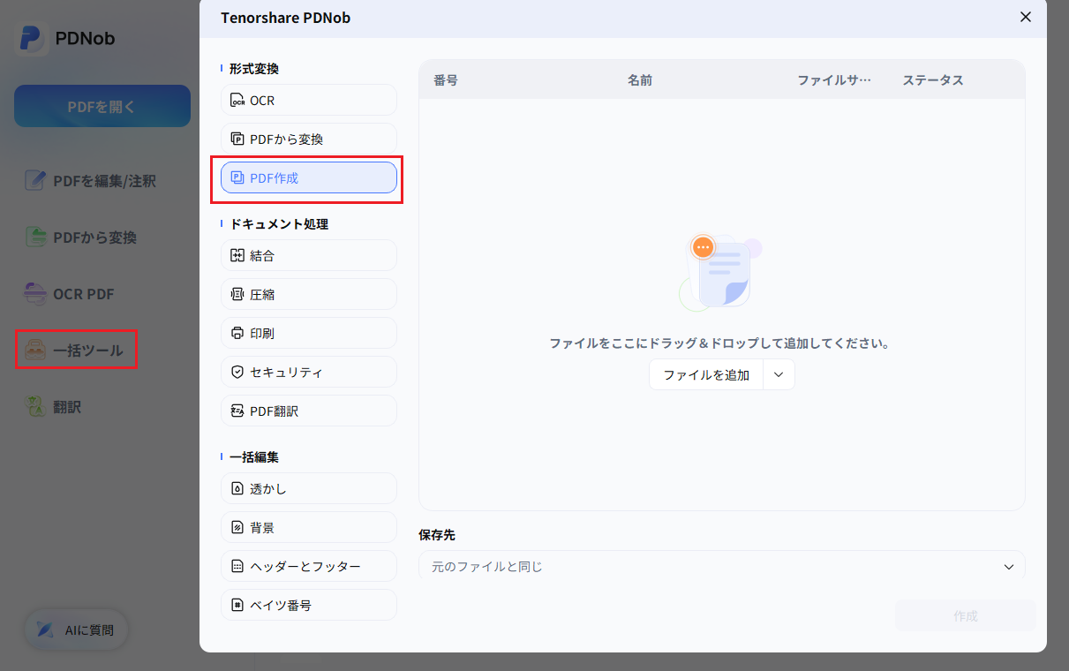This screenshot has width=1069, height=671.
Task: Click the PDF作成 icon
Action: 237,178
